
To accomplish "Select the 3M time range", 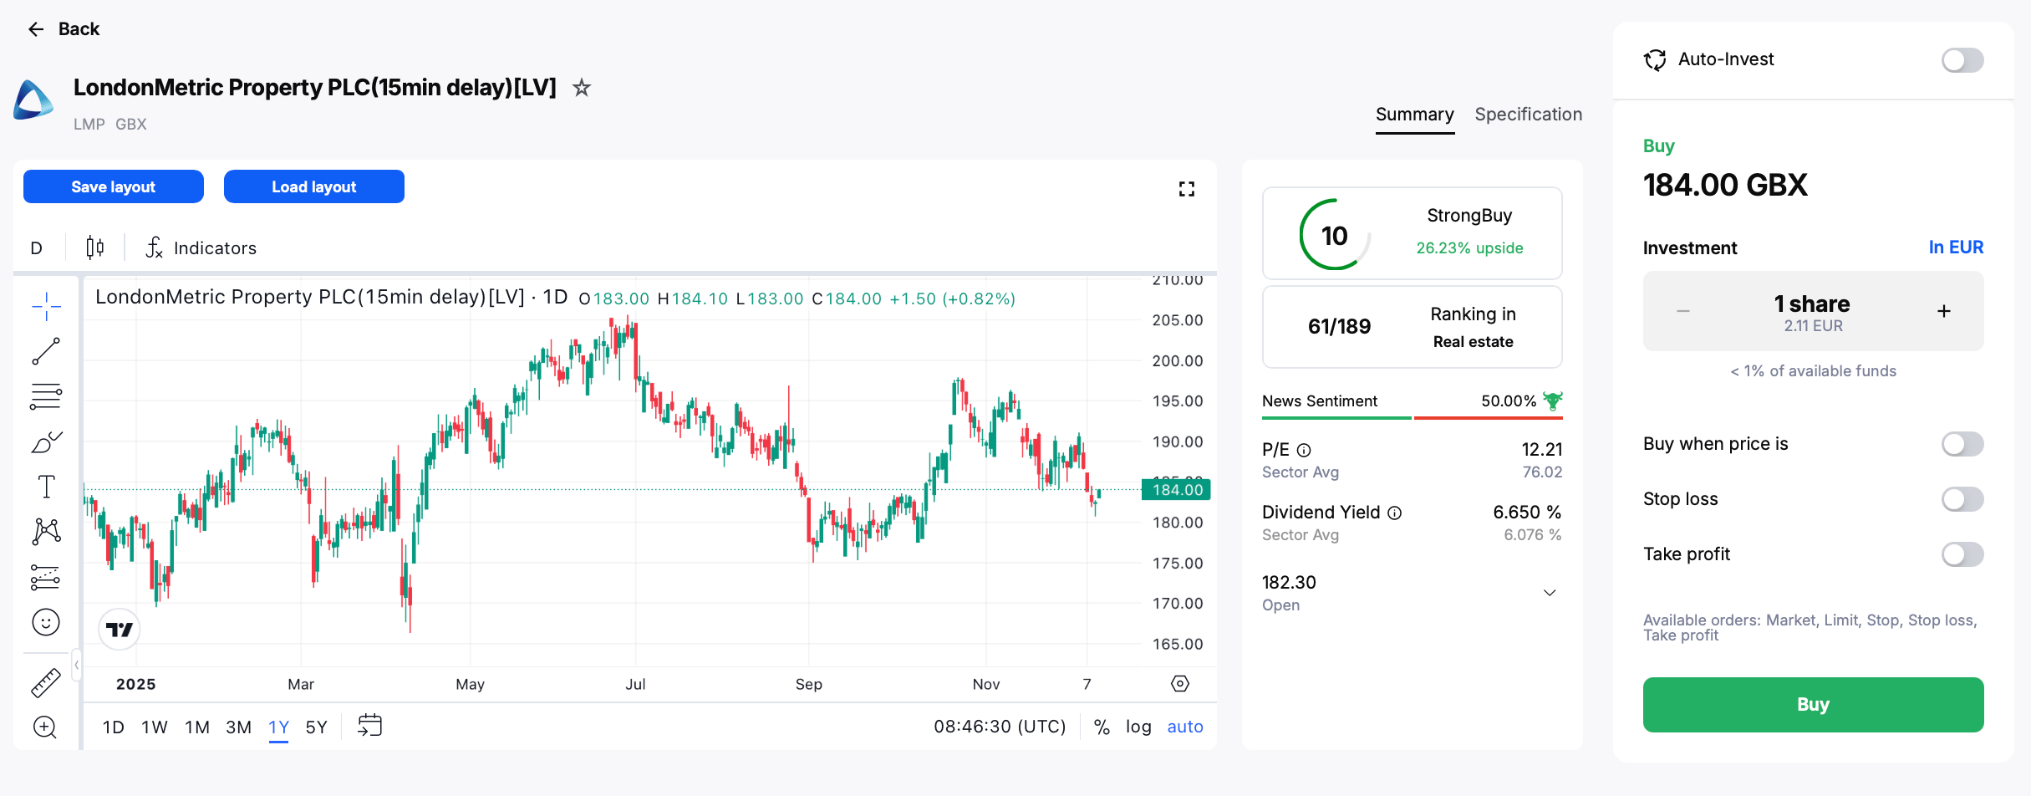I will tap(239, 727).
